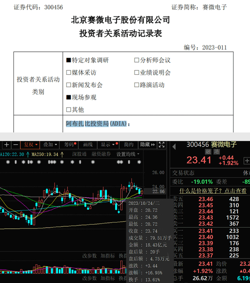Screen dimensions: 250x283
Task: Click the 画线 drawing button
Action: click(88, 145)
